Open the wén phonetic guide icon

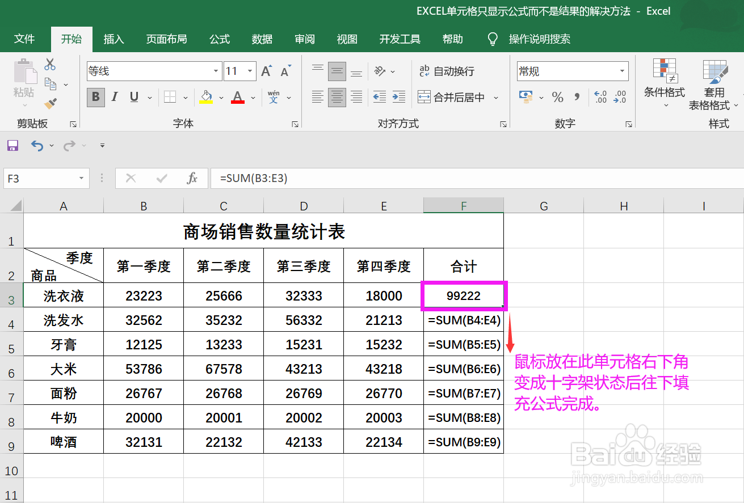274,97
